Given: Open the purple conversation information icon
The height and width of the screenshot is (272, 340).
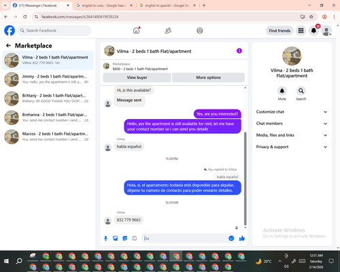Looking at the screenshot, I should tap(239, 51).
